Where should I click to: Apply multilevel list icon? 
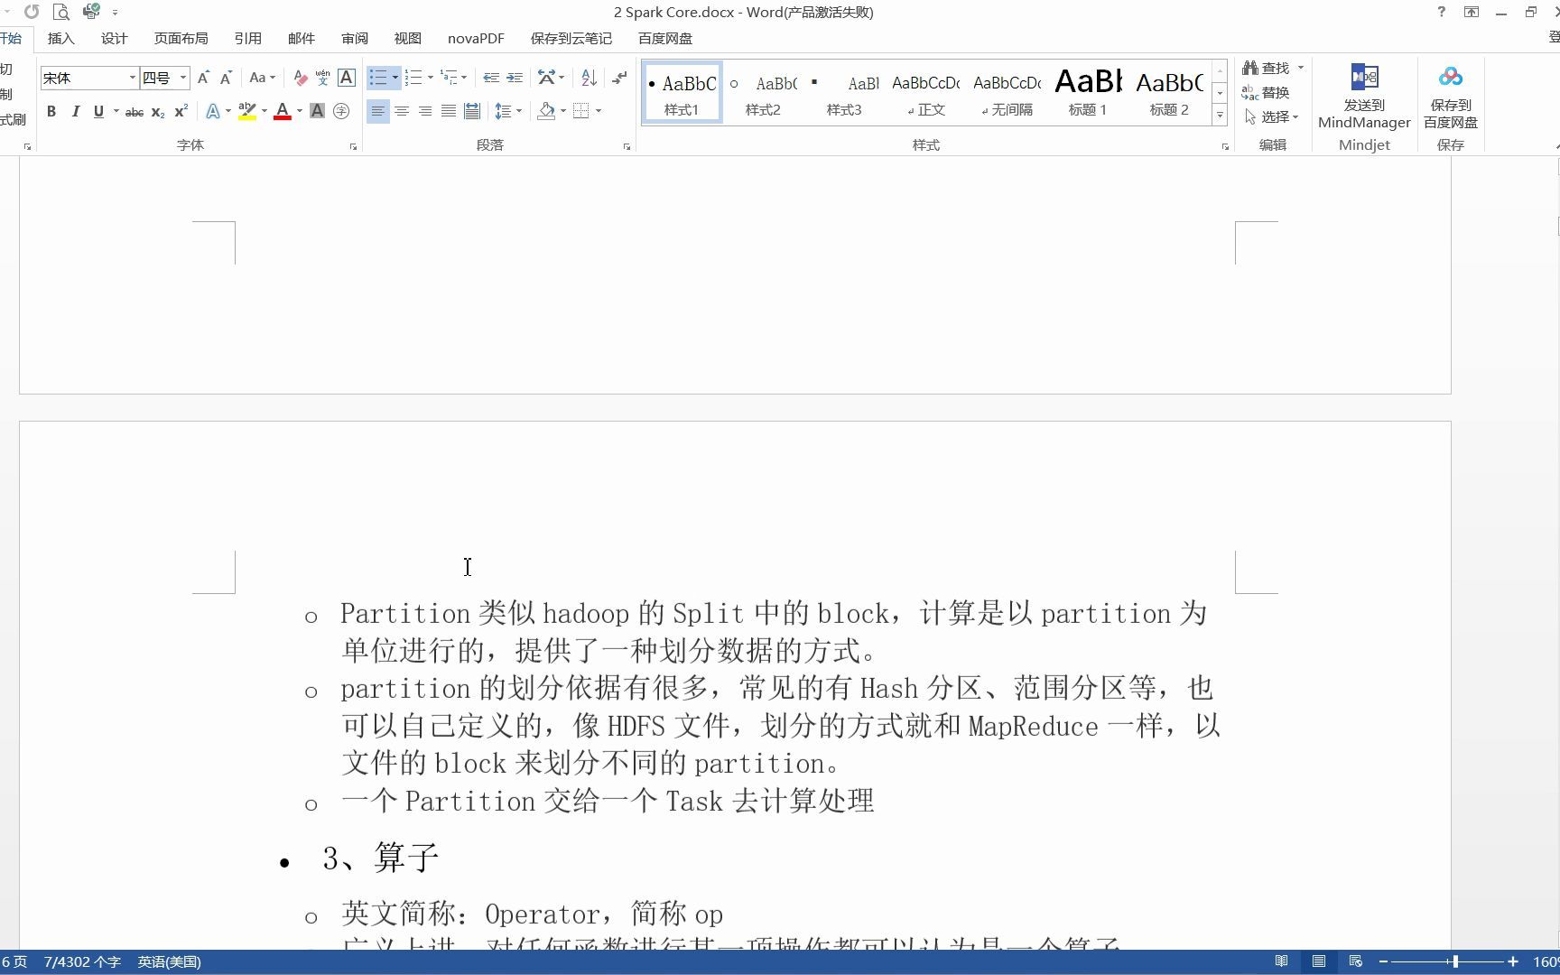(x=449, y=78)
